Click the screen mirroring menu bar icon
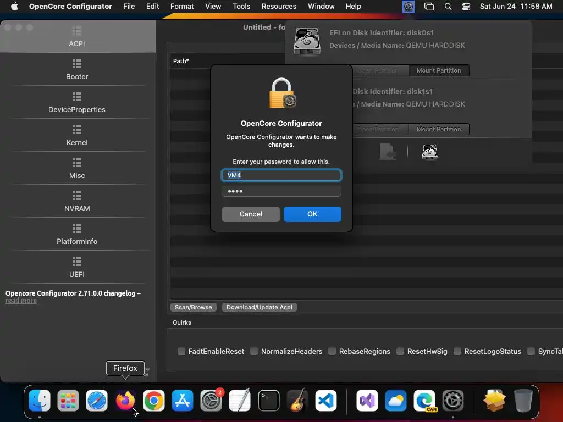 pyautogui.click(x=429, y=7)
